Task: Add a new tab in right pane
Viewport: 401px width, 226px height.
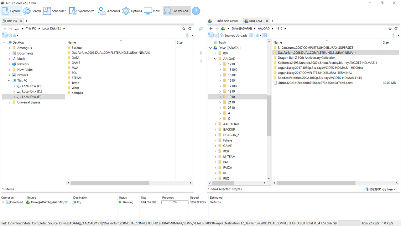Action: pyautogui.click(x=273, y=21)
